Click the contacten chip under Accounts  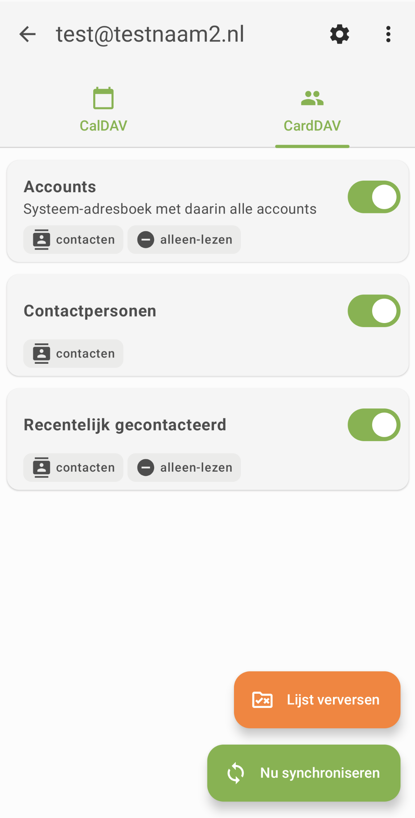tap(73, 240)
